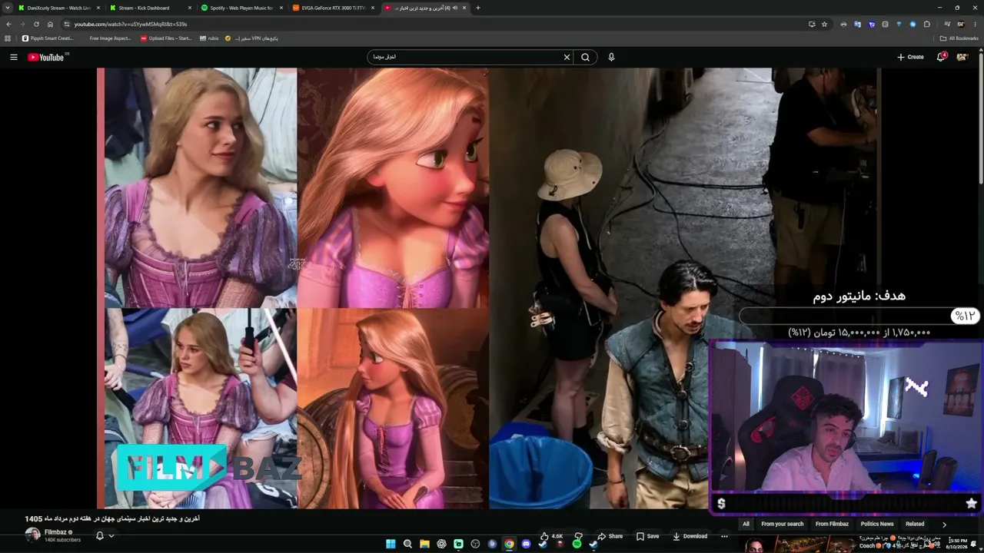Open Filmbaz channel avatar

32,535
